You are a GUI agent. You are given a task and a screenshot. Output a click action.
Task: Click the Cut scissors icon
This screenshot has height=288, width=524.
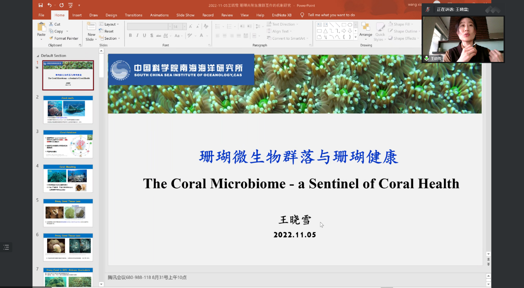tap(54, 24)
